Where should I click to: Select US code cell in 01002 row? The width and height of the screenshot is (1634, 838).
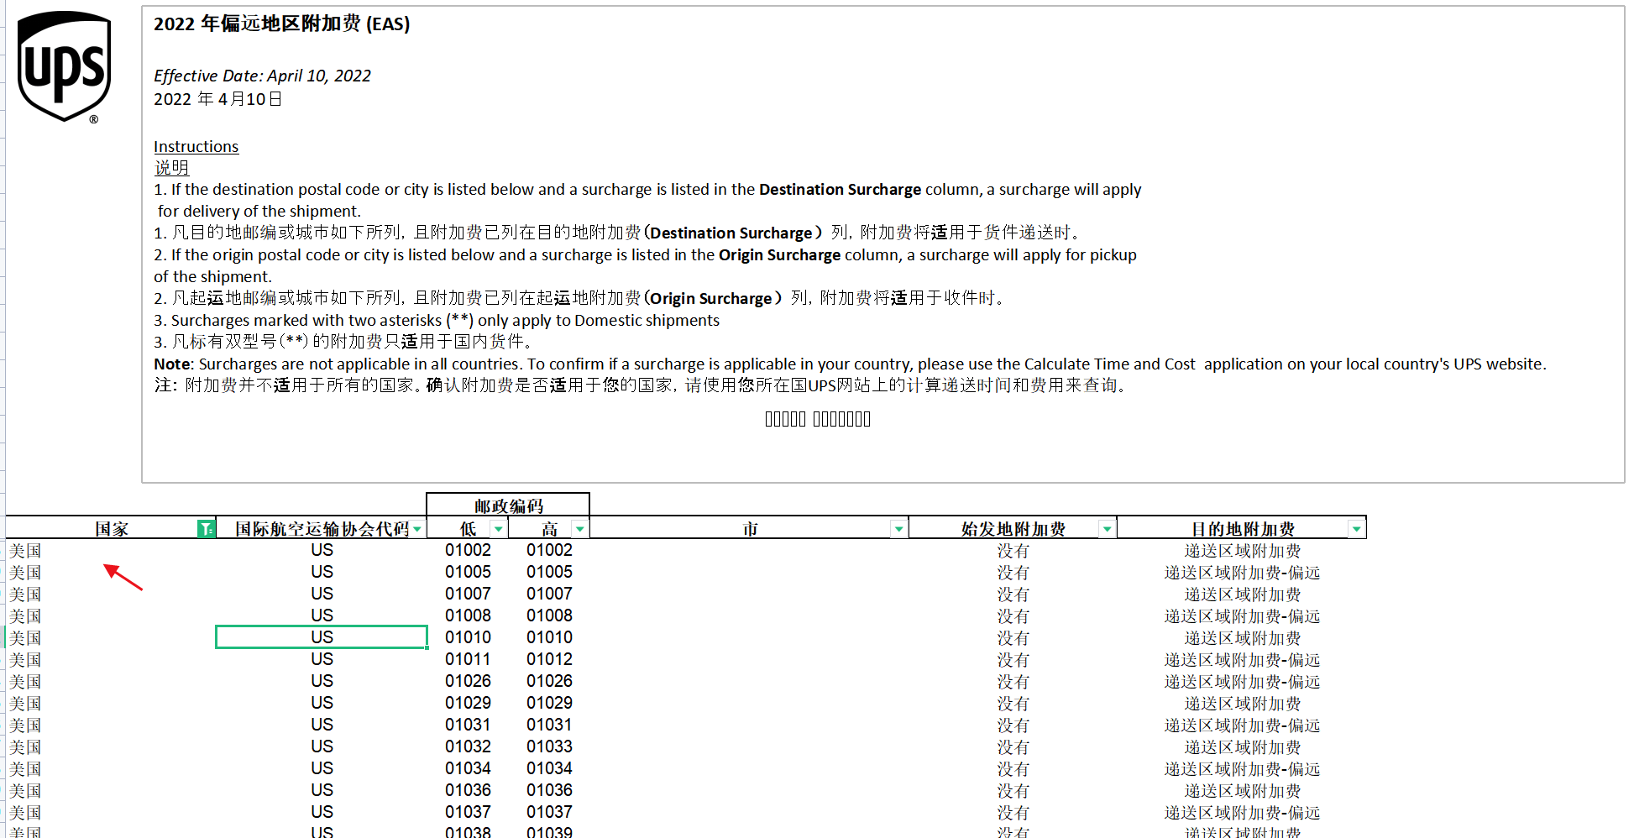[322, 550]
